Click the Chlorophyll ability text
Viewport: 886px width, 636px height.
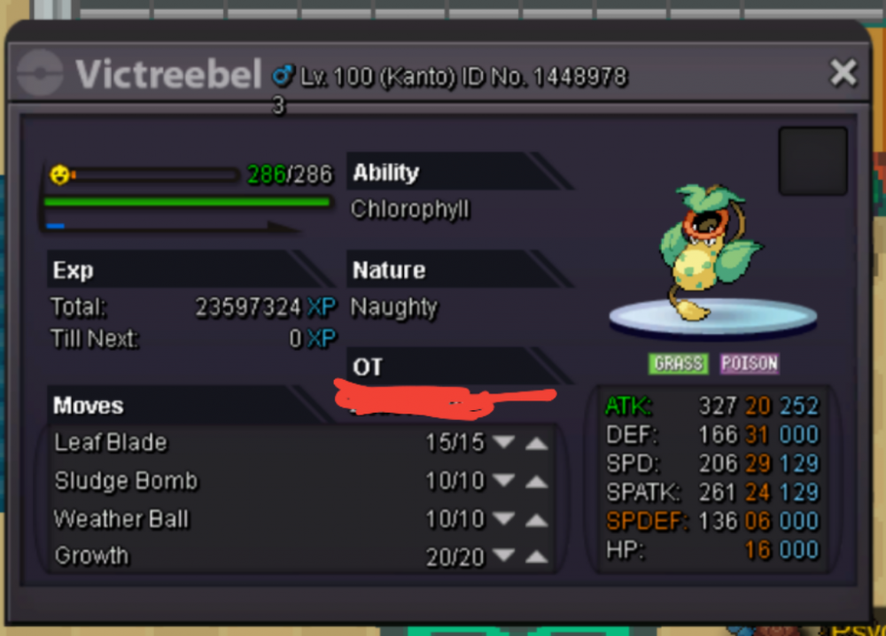pyautogui.click(x=410, y=210)
